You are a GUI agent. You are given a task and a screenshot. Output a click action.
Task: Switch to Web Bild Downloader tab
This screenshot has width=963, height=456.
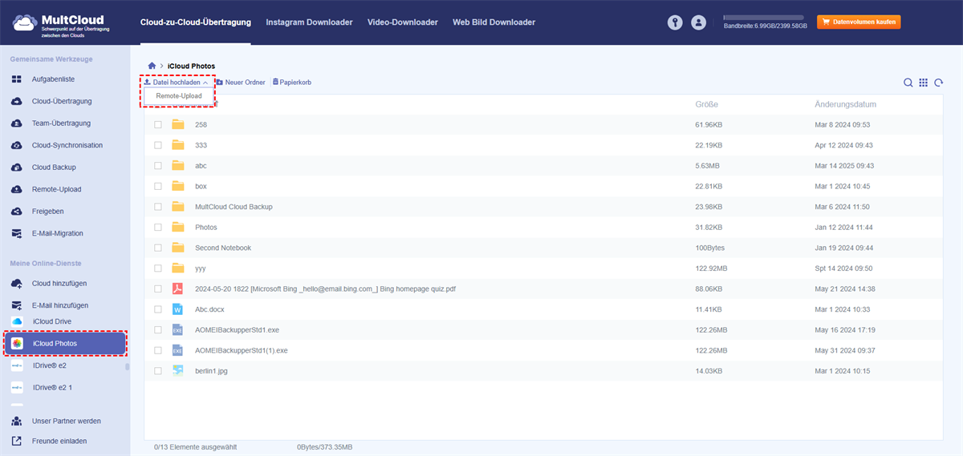494,22
